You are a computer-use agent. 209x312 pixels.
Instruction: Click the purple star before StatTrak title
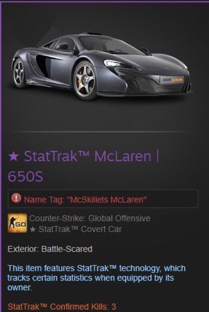[x=14, y=156]
